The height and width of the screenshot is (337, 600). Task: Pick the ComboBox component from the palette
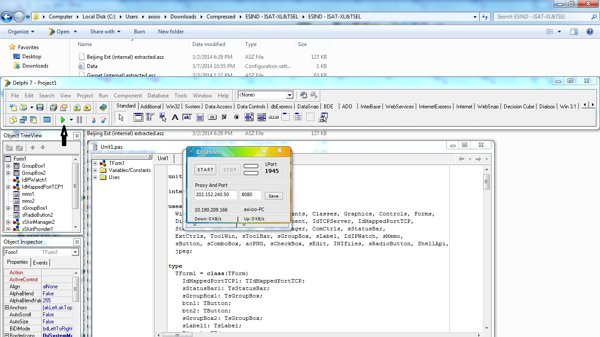(261, 117)
